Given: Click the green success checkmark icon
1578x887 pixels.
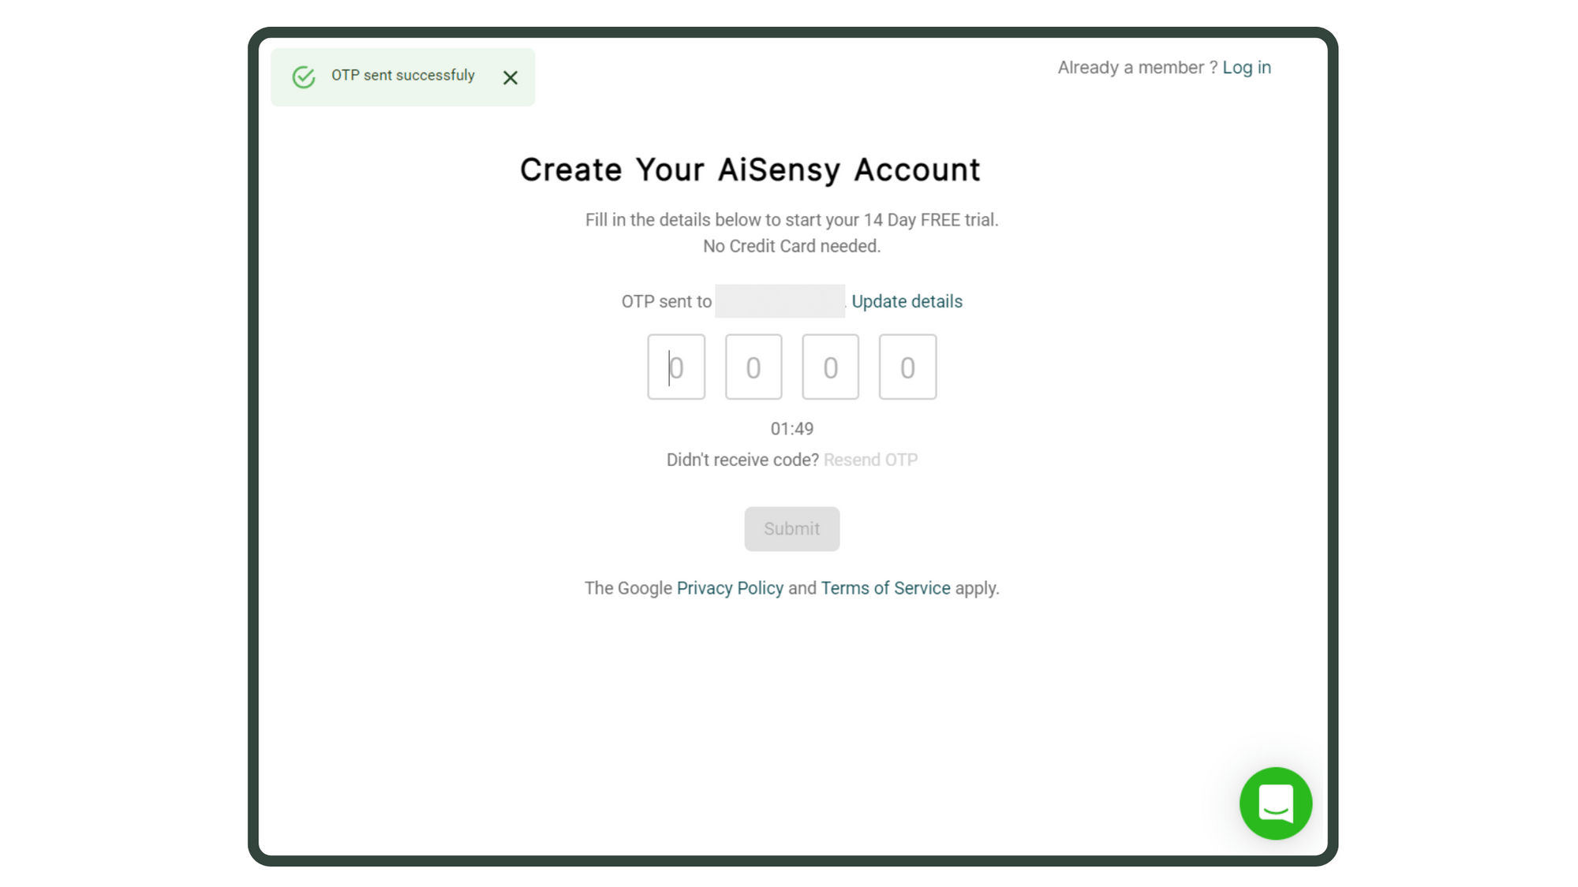Looking at the screenshot, I should (304, 76).
